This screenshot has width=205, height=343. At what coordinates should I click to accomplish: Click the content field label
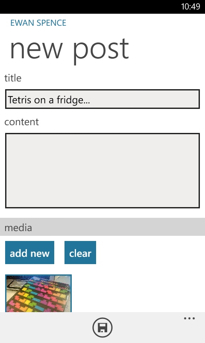pos(21,122)
